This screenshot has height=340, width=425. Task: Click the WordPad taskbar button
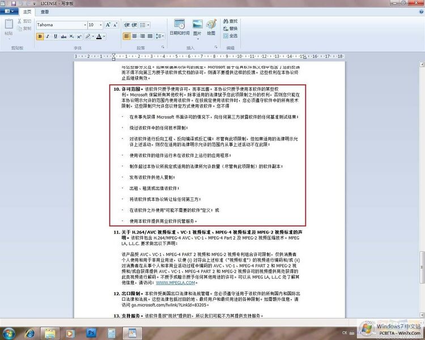tap(132, 333)
